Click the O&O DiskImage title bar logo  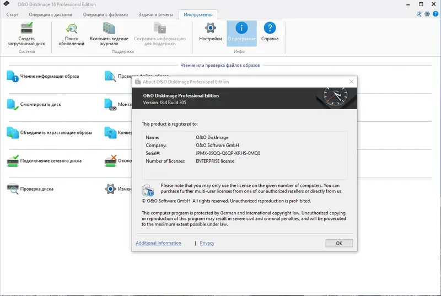[x=6, y=4]
